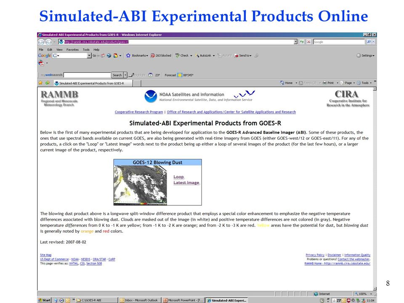Open the Edit menu

50,50
